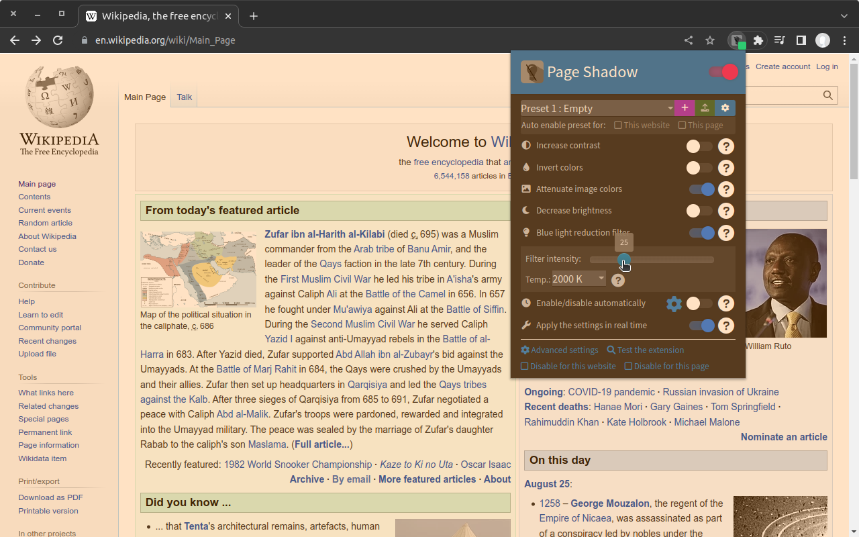Screen dimensions: 859x537
Task: Toggle Enable/disable automatically switch
Action: click(x=700, y=304)
